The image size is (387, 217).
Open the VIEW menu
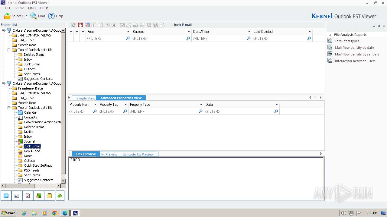click(20, 8)
